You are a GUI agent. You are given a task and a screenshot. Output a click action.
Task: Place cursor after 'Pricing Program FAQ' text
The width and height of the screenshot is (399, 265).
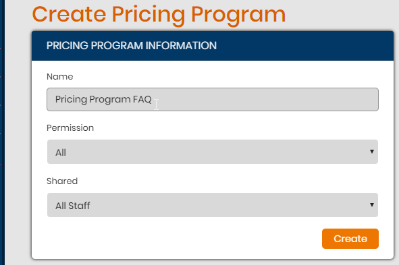153,99
